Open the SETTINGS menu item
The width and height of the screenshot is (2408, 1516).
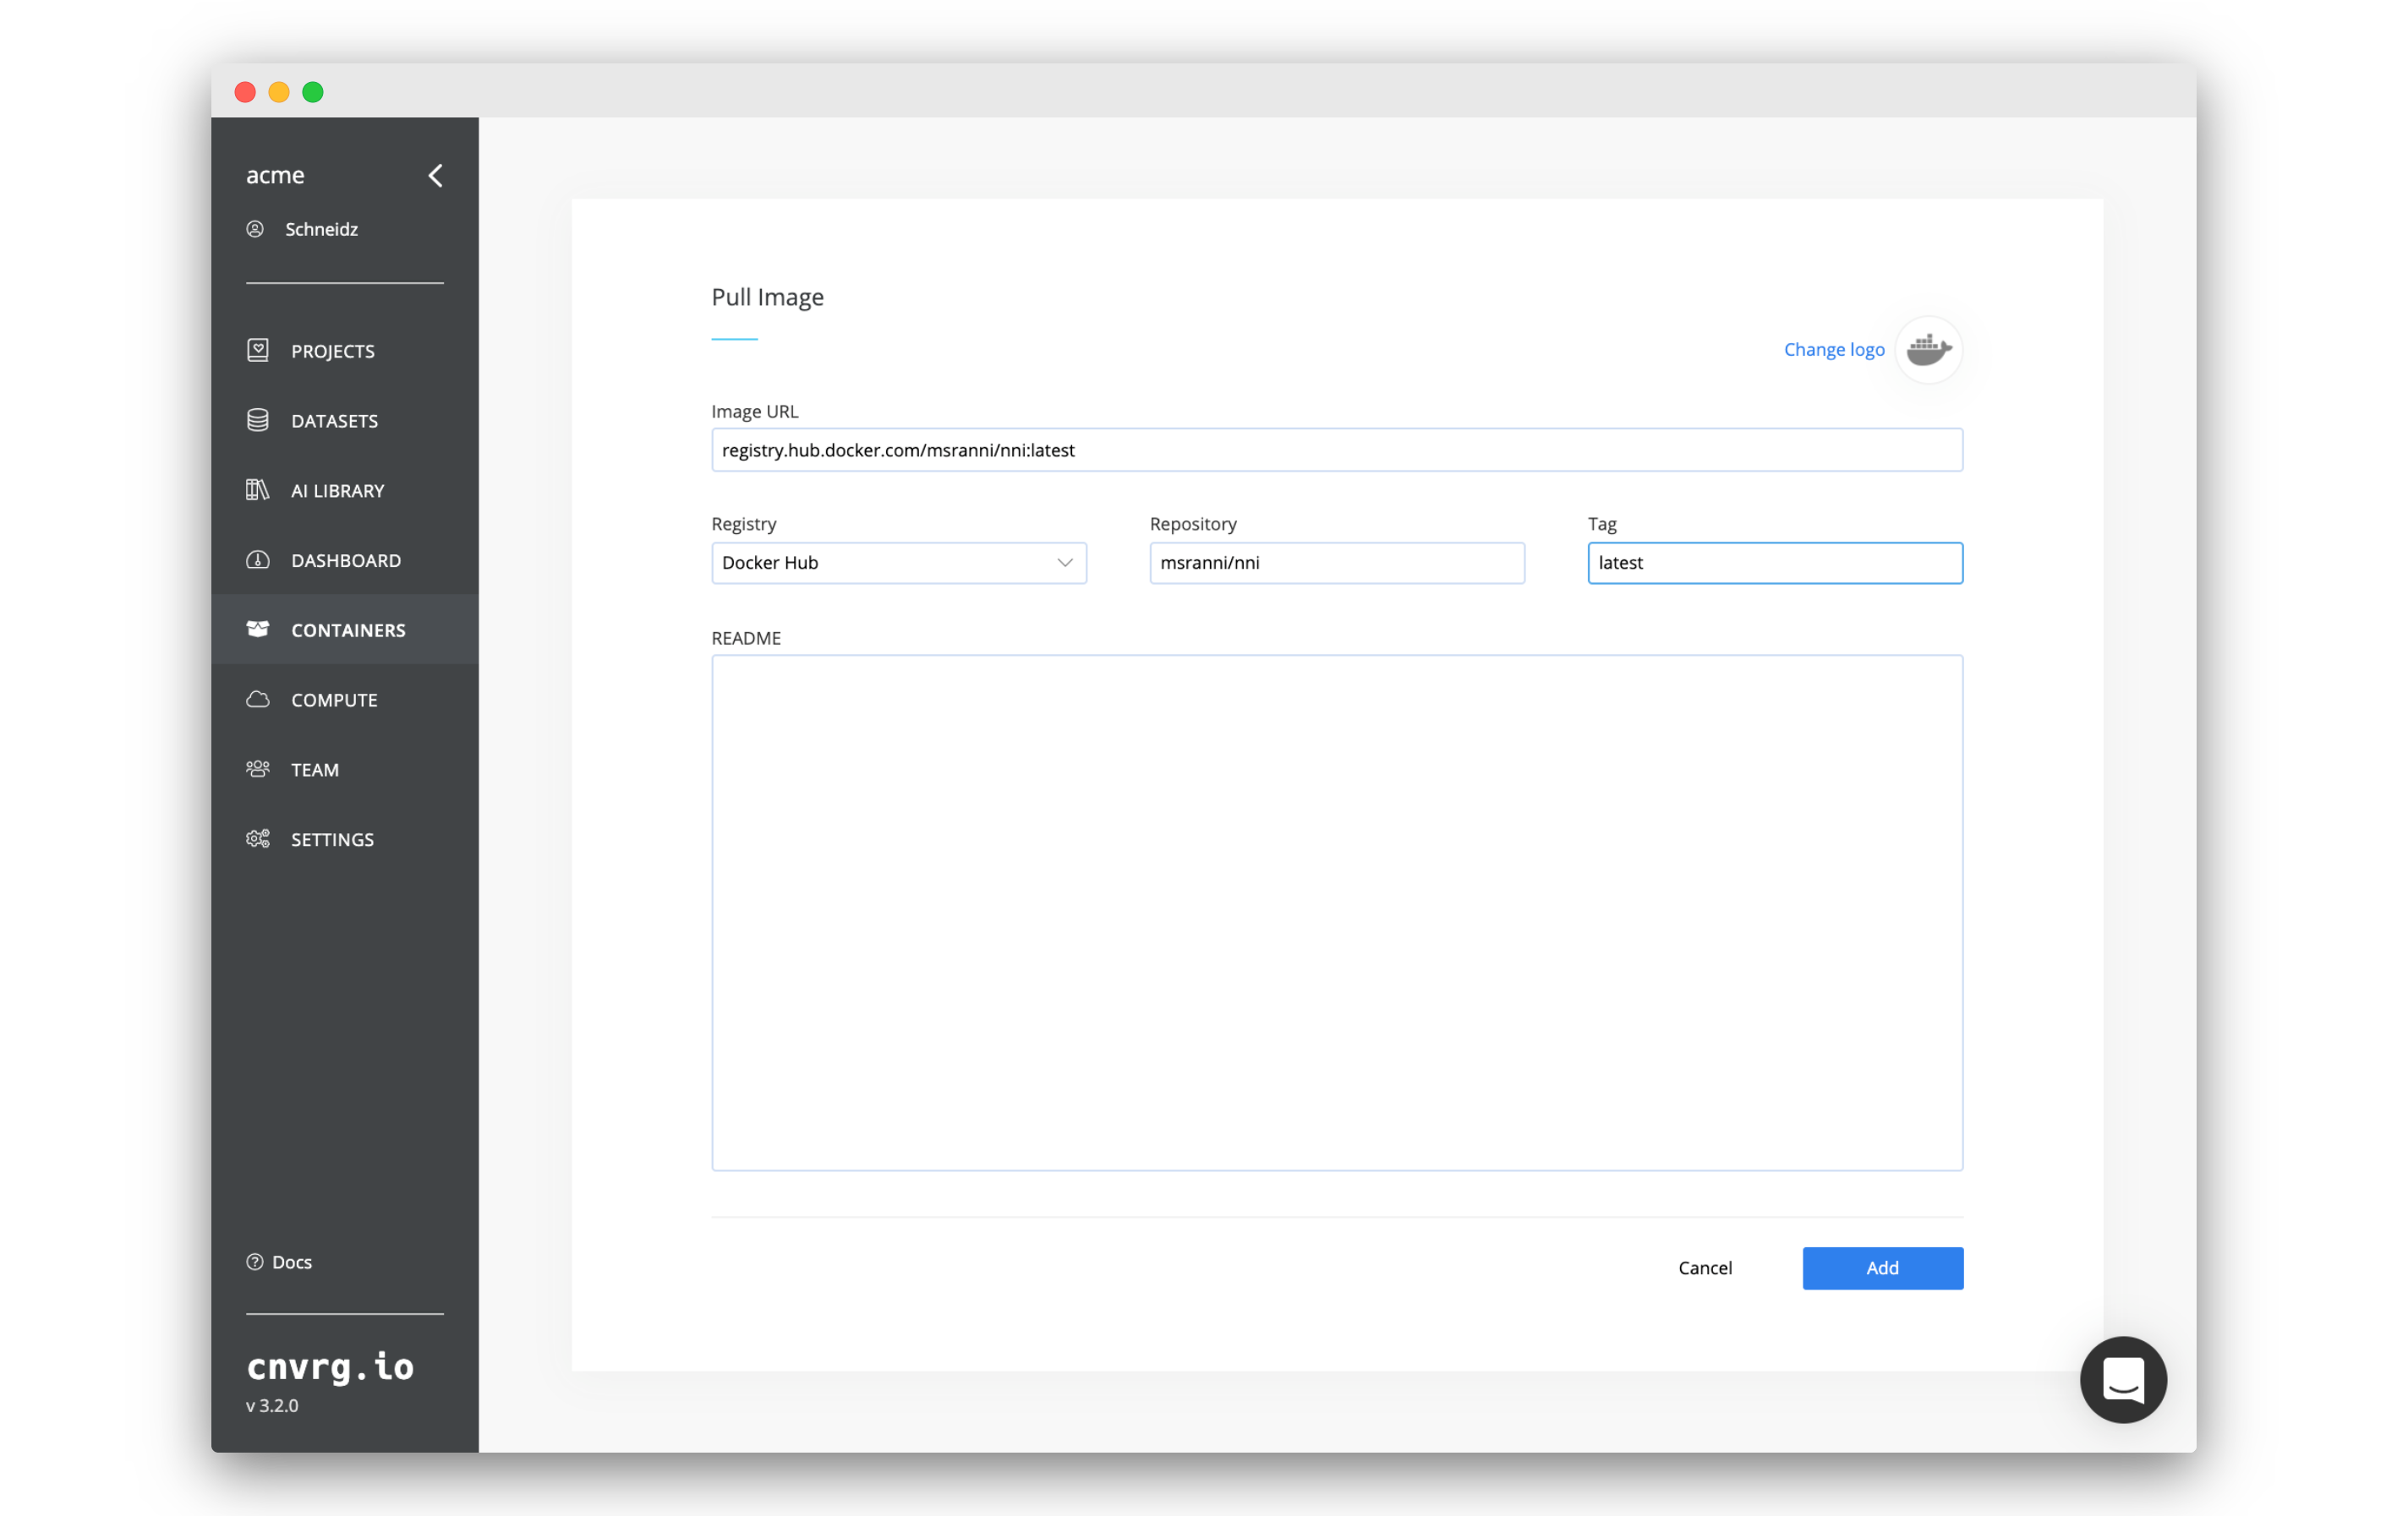click(x=333, y=839)
